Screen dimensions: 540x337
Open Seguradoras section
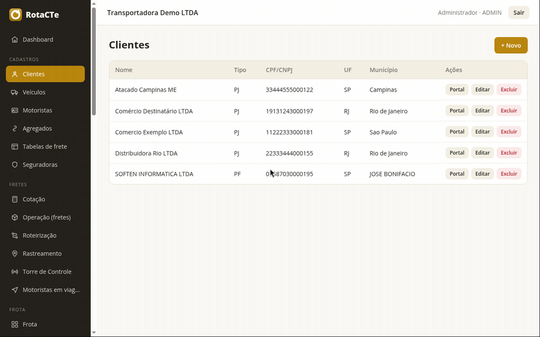coord(45,165)
